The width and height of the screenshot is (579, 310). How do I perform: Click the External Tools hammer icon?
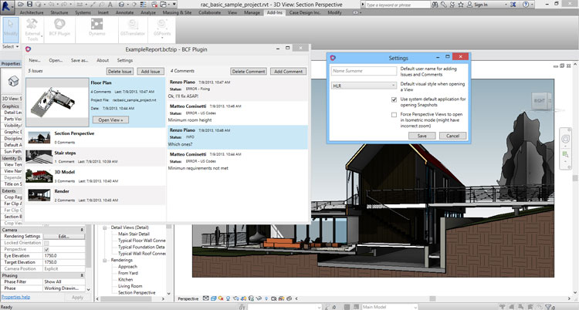click(32, 25)
